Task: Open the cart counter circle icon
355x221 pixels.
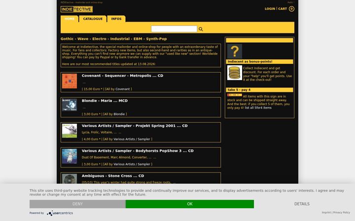Action: coord(291,9)
